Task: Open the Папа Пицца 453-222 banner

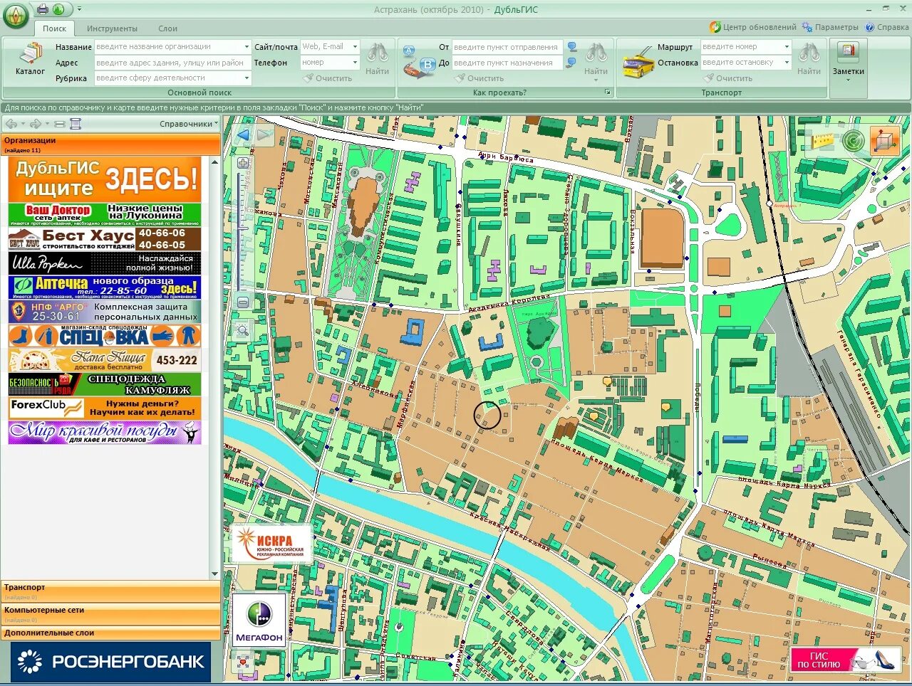Action: 105,359
